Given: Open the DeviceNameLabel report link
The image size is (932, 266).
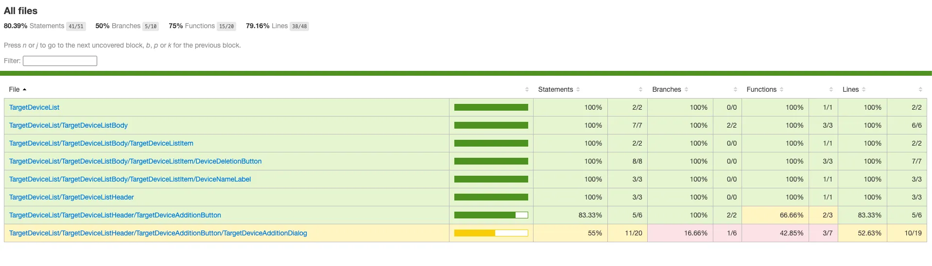Looking at the screenshot, I should (130, 180).
